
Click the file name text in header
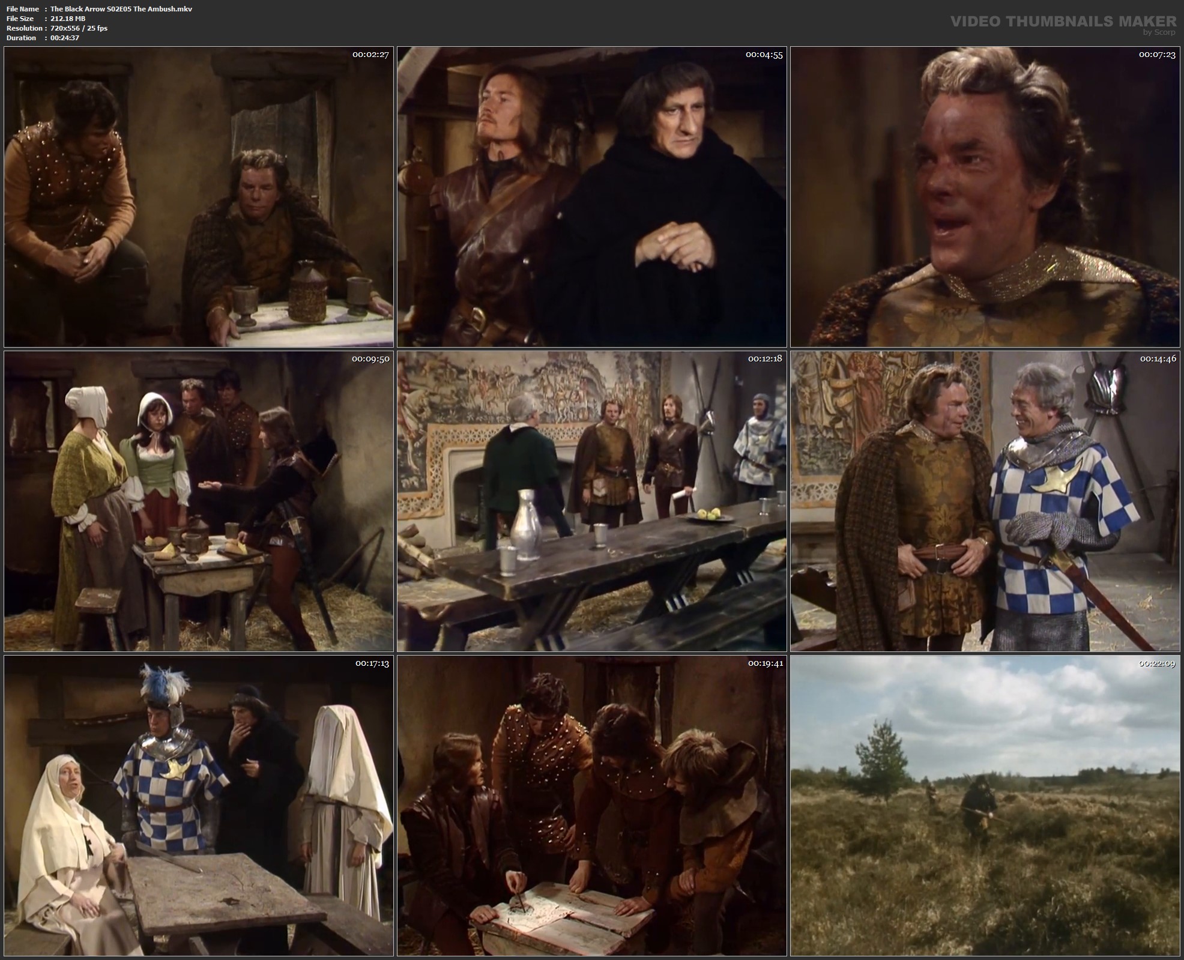[121, 9]
